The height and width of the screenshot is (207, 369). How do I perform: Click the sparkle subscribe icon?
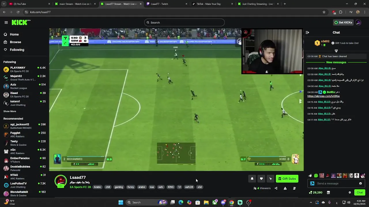click(x=270, y=179)
